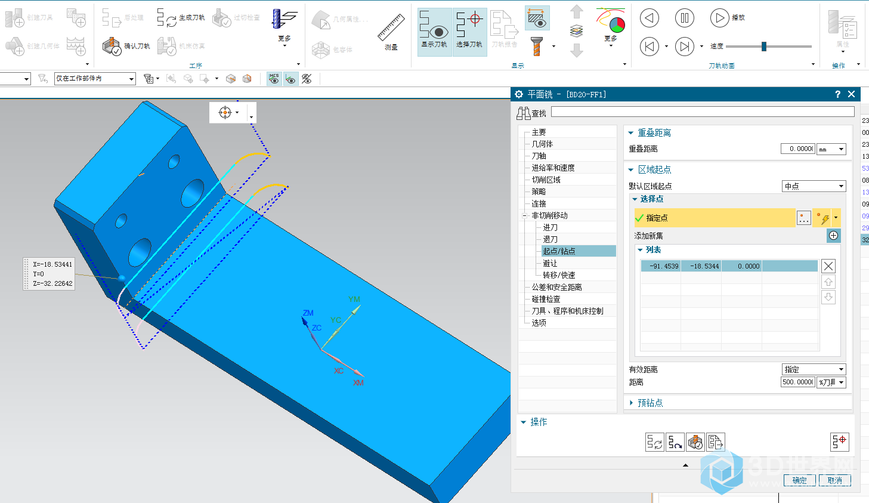Screen dimensions: 869x503
Task: Click the 指定点 highlighted selection row
Action: pos(715,218)
